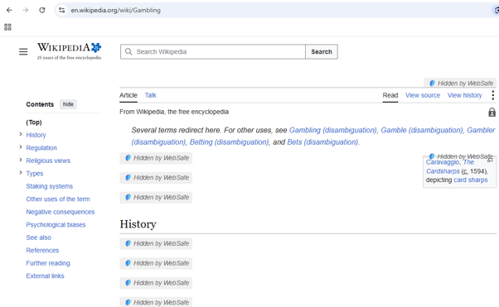Open Regulation link in contents
Screen dimensions: 499x307
(x=41, y=148)
